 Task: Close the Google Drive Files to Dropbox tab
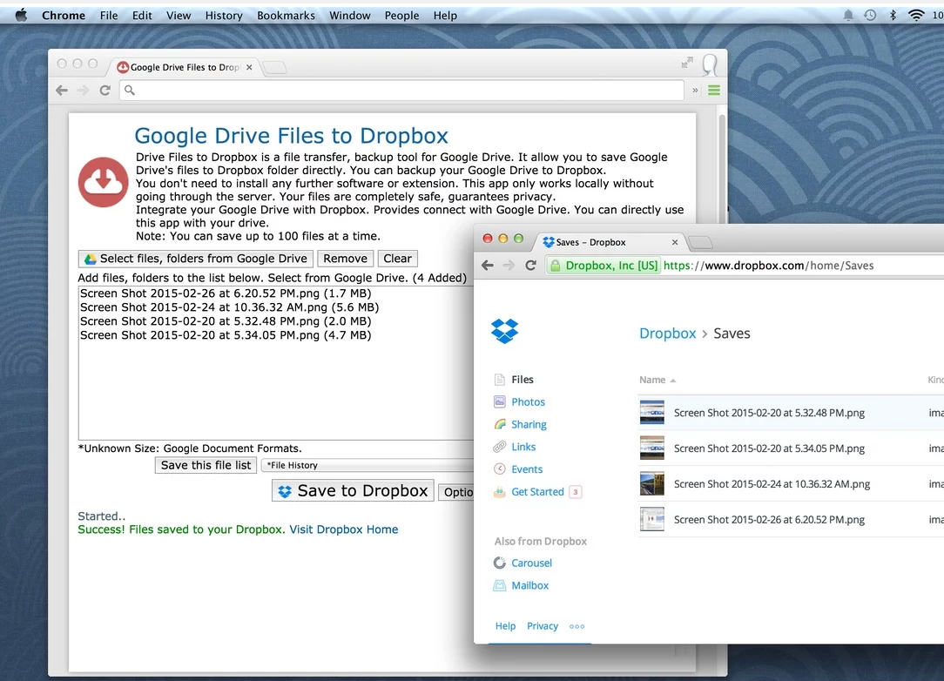[249, 67]
